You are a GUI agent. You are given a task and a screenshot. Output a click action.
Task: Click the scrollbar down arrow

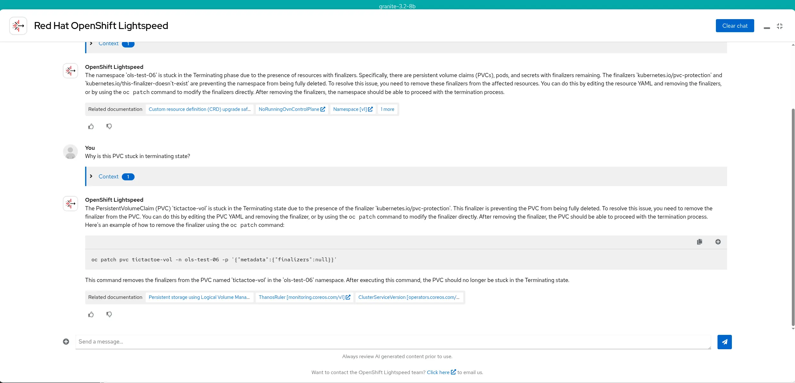click(x=793, y=329)
